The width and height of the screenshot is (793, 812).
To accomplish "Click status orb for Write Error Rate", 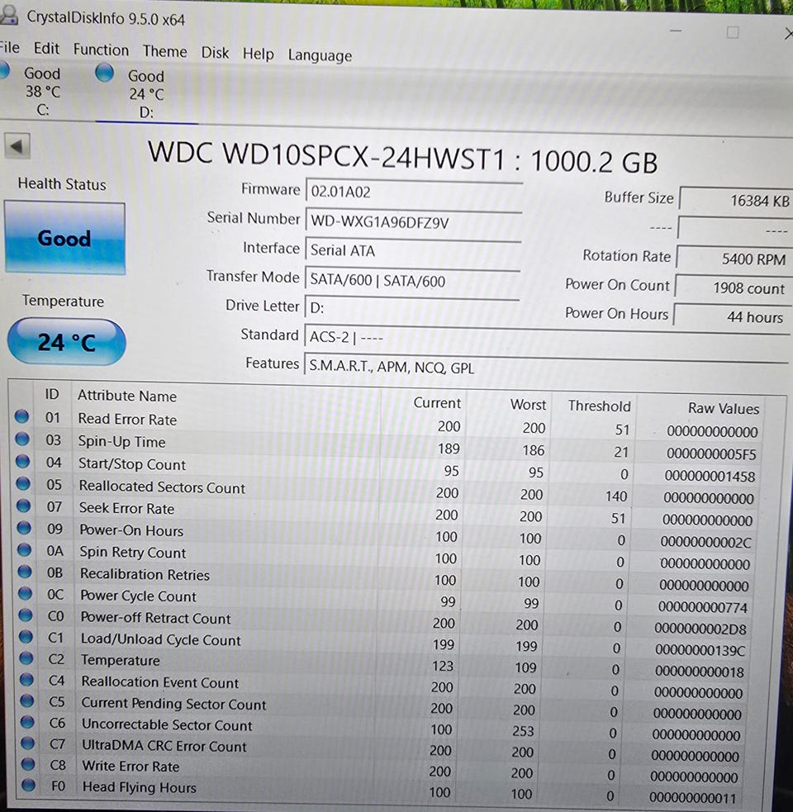I will (x=28, y=764).
